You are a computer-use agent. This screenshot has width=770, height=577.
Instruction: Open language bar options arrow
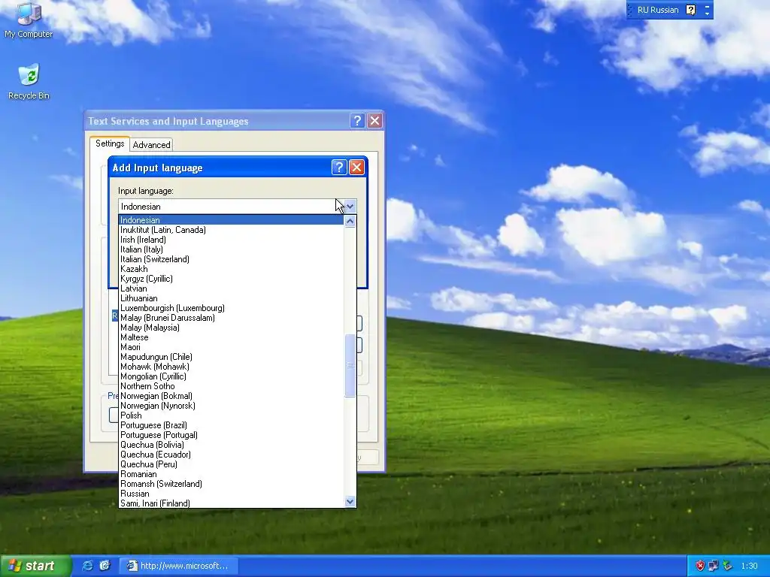[707, 13]
